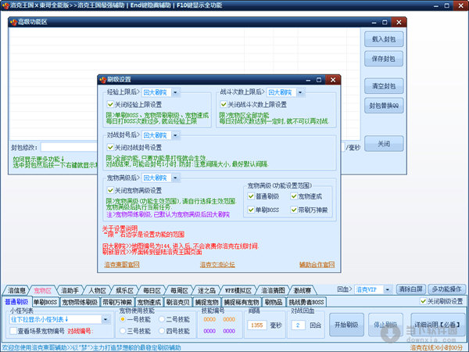
Task: Open 战斗次数上限后 dropdown
Action: 300,92
